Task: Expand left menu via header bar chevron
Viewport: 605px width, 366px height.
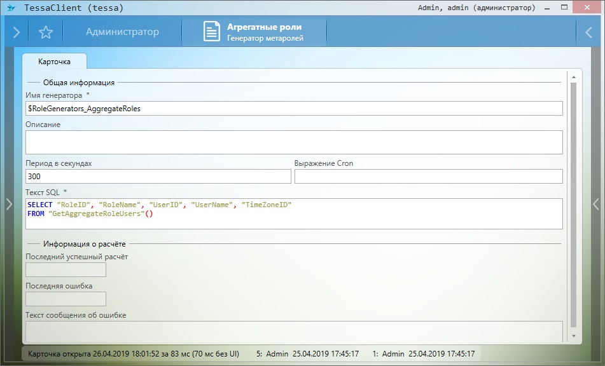Action: [17, 32]
